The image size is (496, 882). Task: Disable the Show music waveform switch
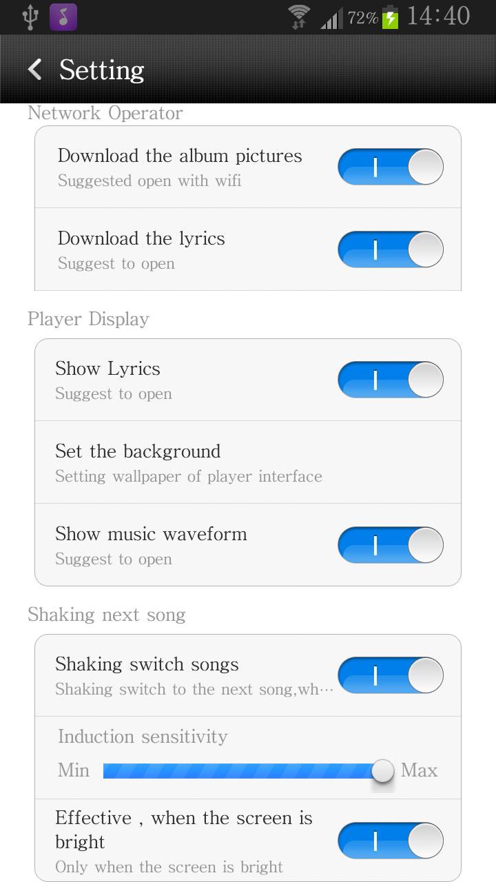tap(391, 545)
